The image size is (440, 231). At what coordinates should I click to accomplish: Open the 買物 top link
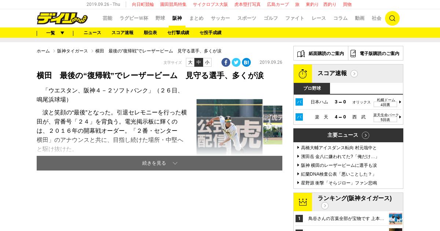click(347, 4)
